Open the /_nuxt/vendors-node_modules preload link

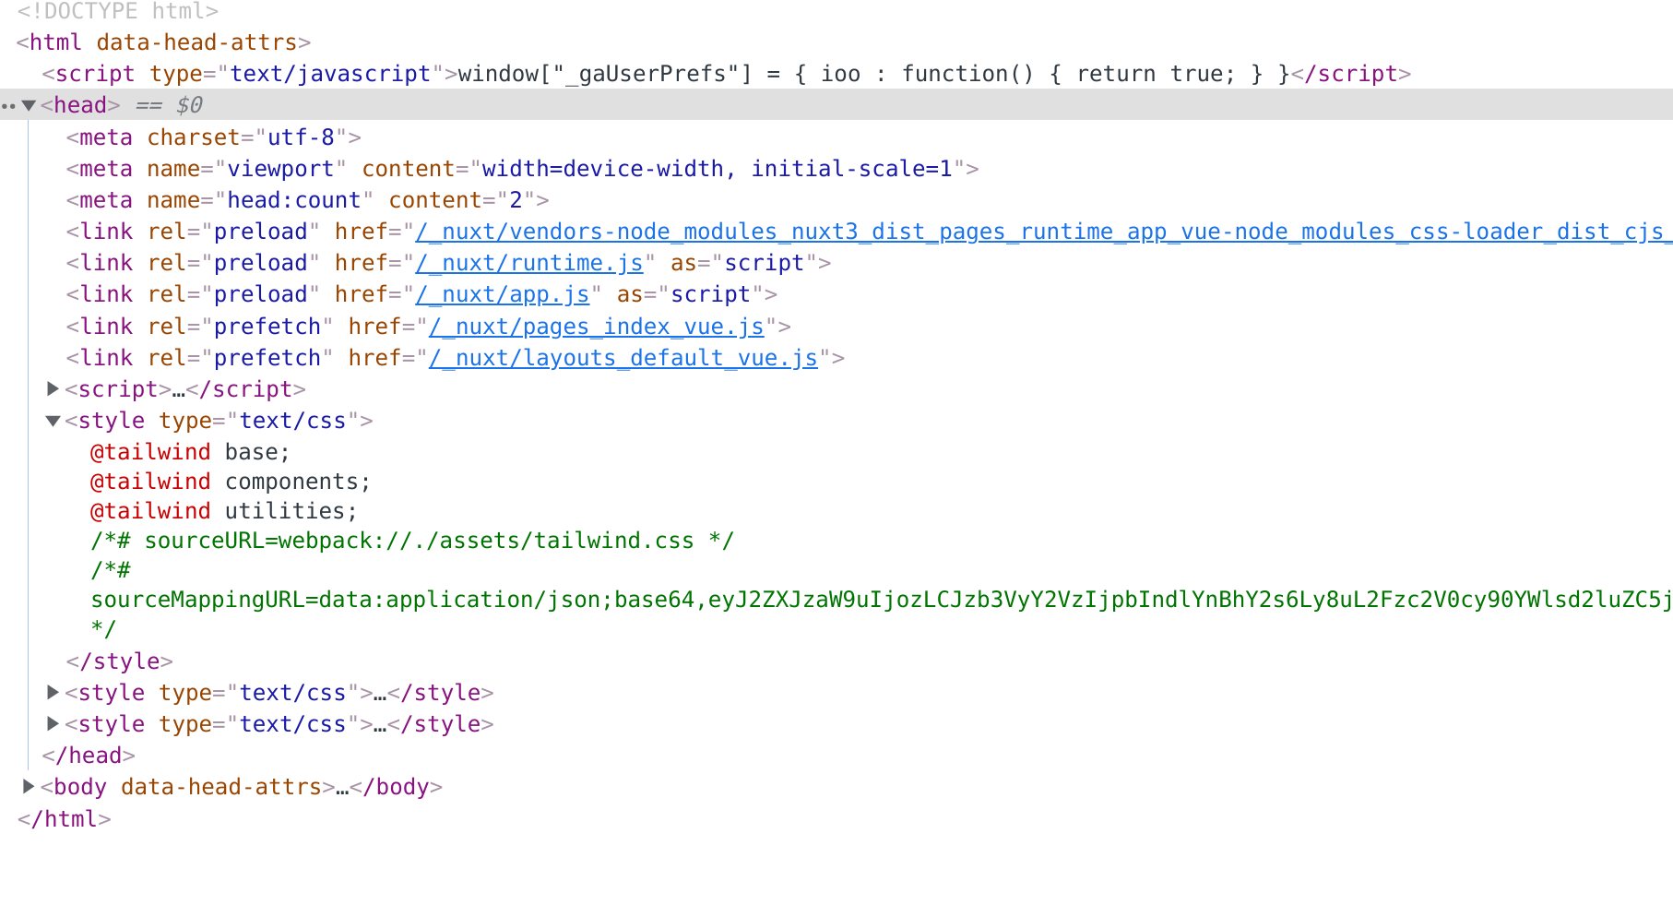pos(1043,232)
